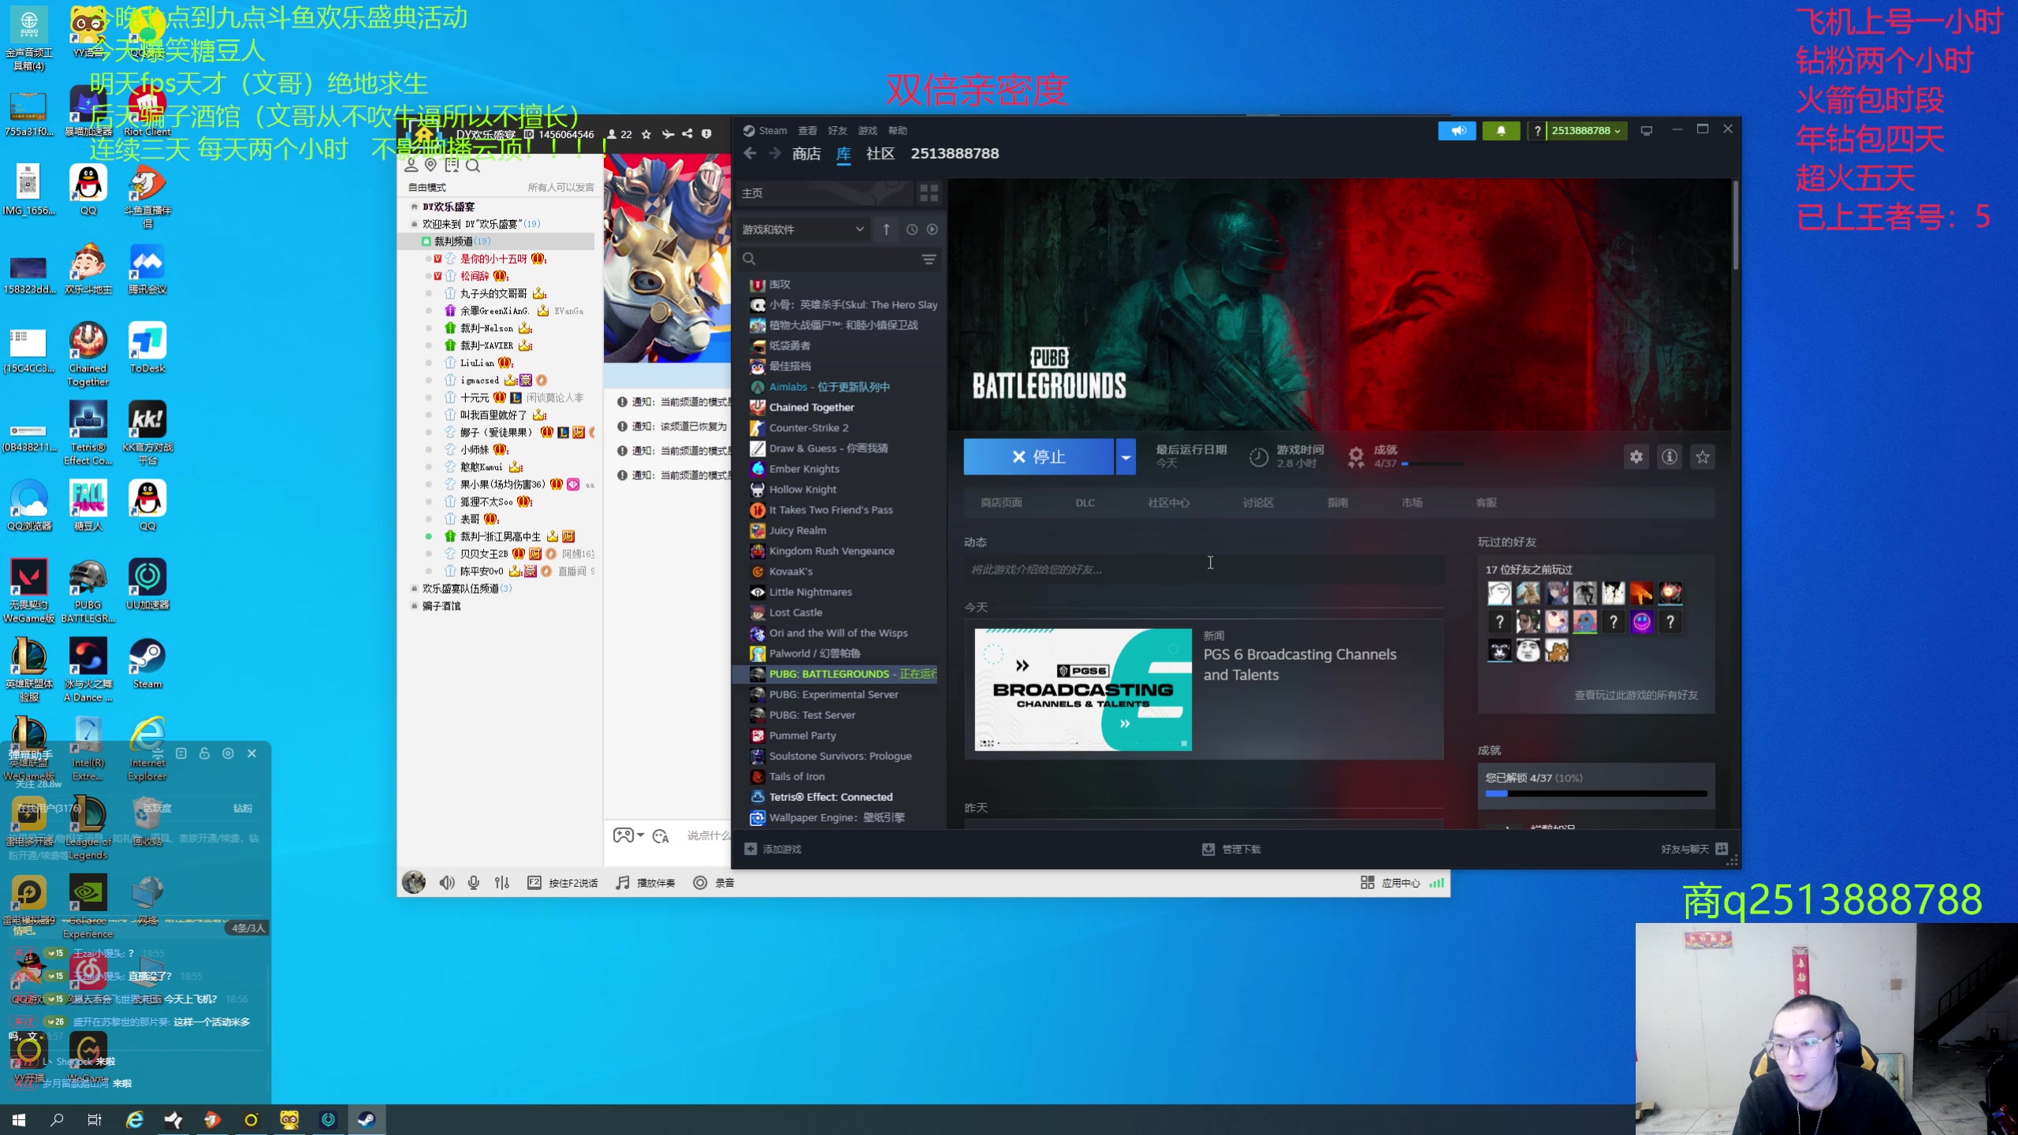Switch to Steam 商店 tab
This screenshot has width=2018, height=1135.
tap(806, 154)
